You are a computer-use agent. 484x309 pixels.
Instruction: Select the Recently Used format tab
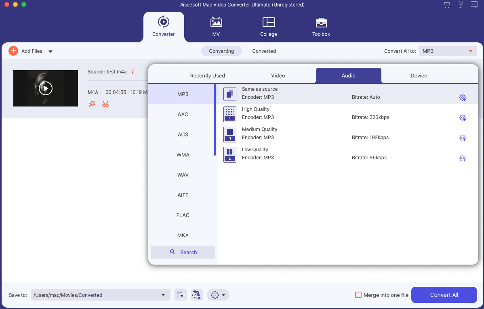(207, 75)
